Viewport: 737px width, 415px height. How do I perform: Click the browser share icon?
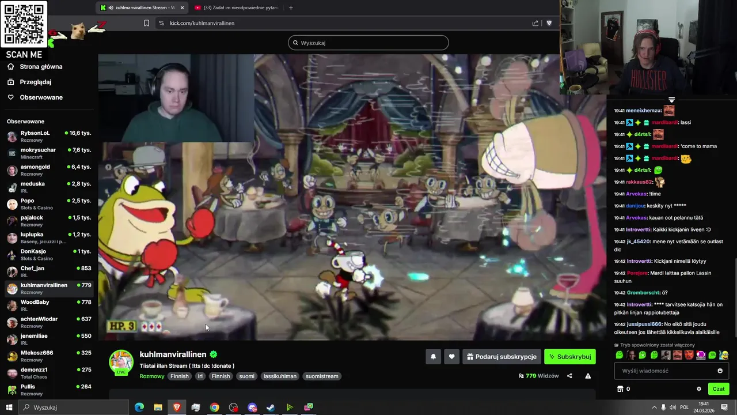(535, 23)
